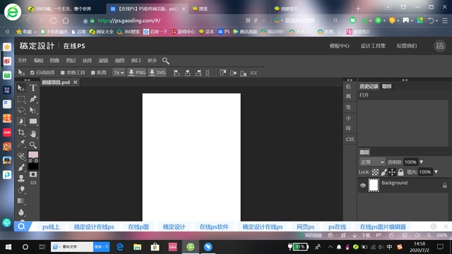The height and width of the screenshot is (254, 452).
Task: Toggle lock image pixels brush icon
Action: pos(383,172)
